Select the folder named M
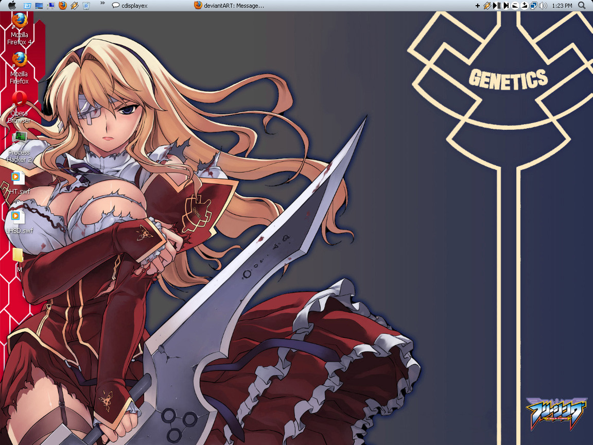 click(19, 260)
